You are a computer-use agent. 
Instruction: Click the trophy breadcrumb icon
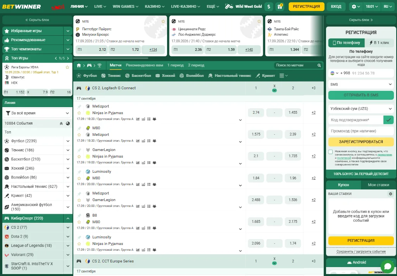click(x=100, y=65)
